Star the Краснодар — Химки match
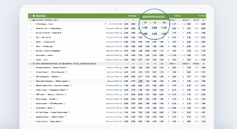The height and width of the screenshot is (129, 237). 31,55
